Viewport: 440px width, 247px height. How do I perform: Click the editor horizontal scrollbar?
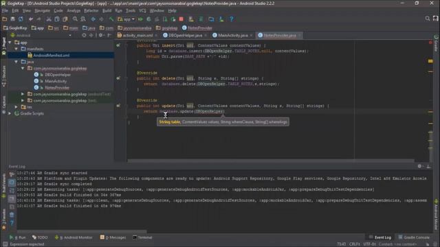[271, 161]
